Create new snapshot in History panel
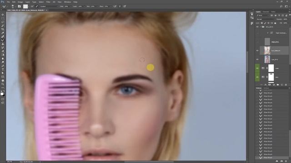 [282, 161]
